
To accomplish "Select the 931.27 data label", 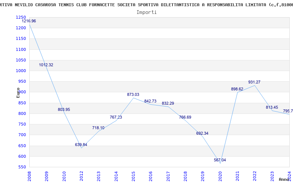I will pos(254,82).
